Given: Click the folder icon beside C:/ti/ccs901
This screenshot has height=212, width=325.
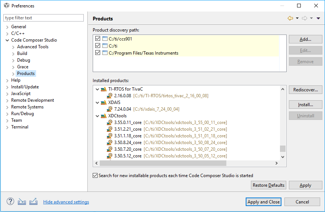Looking at the screenshot, I should point(105,39).
